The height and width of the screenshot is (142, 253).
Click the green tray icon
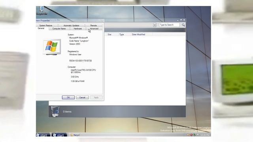(194, 135)
